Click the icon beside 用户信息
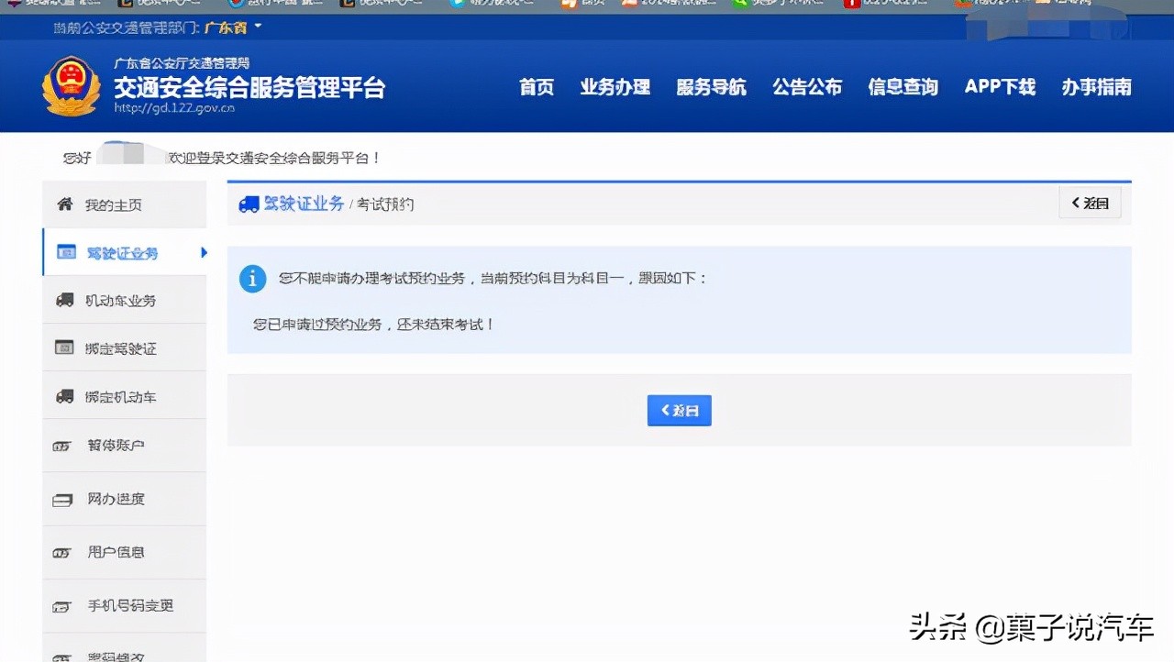1174x662 pixels. (x=61, y=553)
